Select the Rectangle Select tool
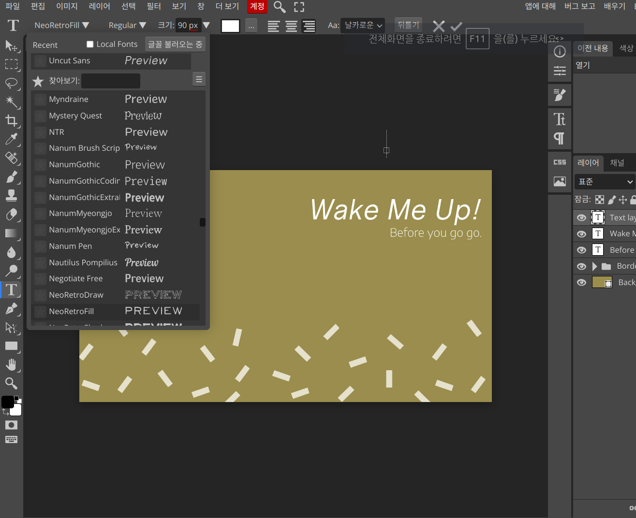Screen dimensions: 636x518 [11, 64]
